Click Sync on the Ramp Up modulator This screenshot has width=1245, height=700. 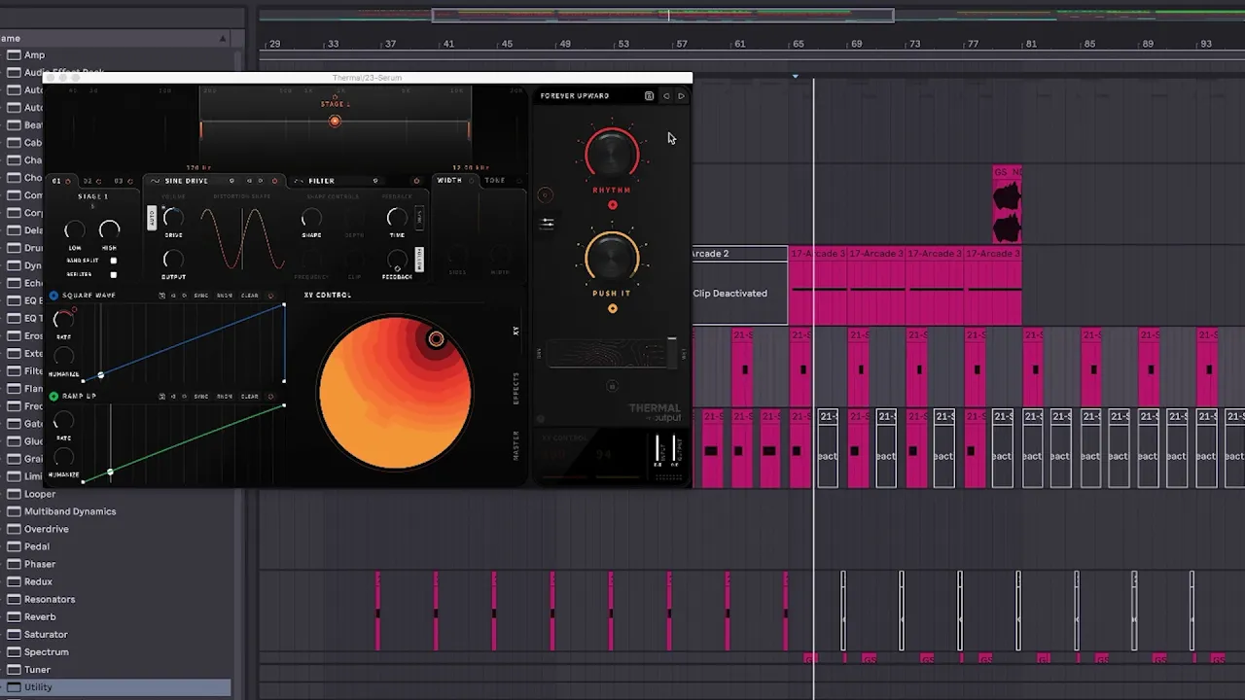coord(200,397)
